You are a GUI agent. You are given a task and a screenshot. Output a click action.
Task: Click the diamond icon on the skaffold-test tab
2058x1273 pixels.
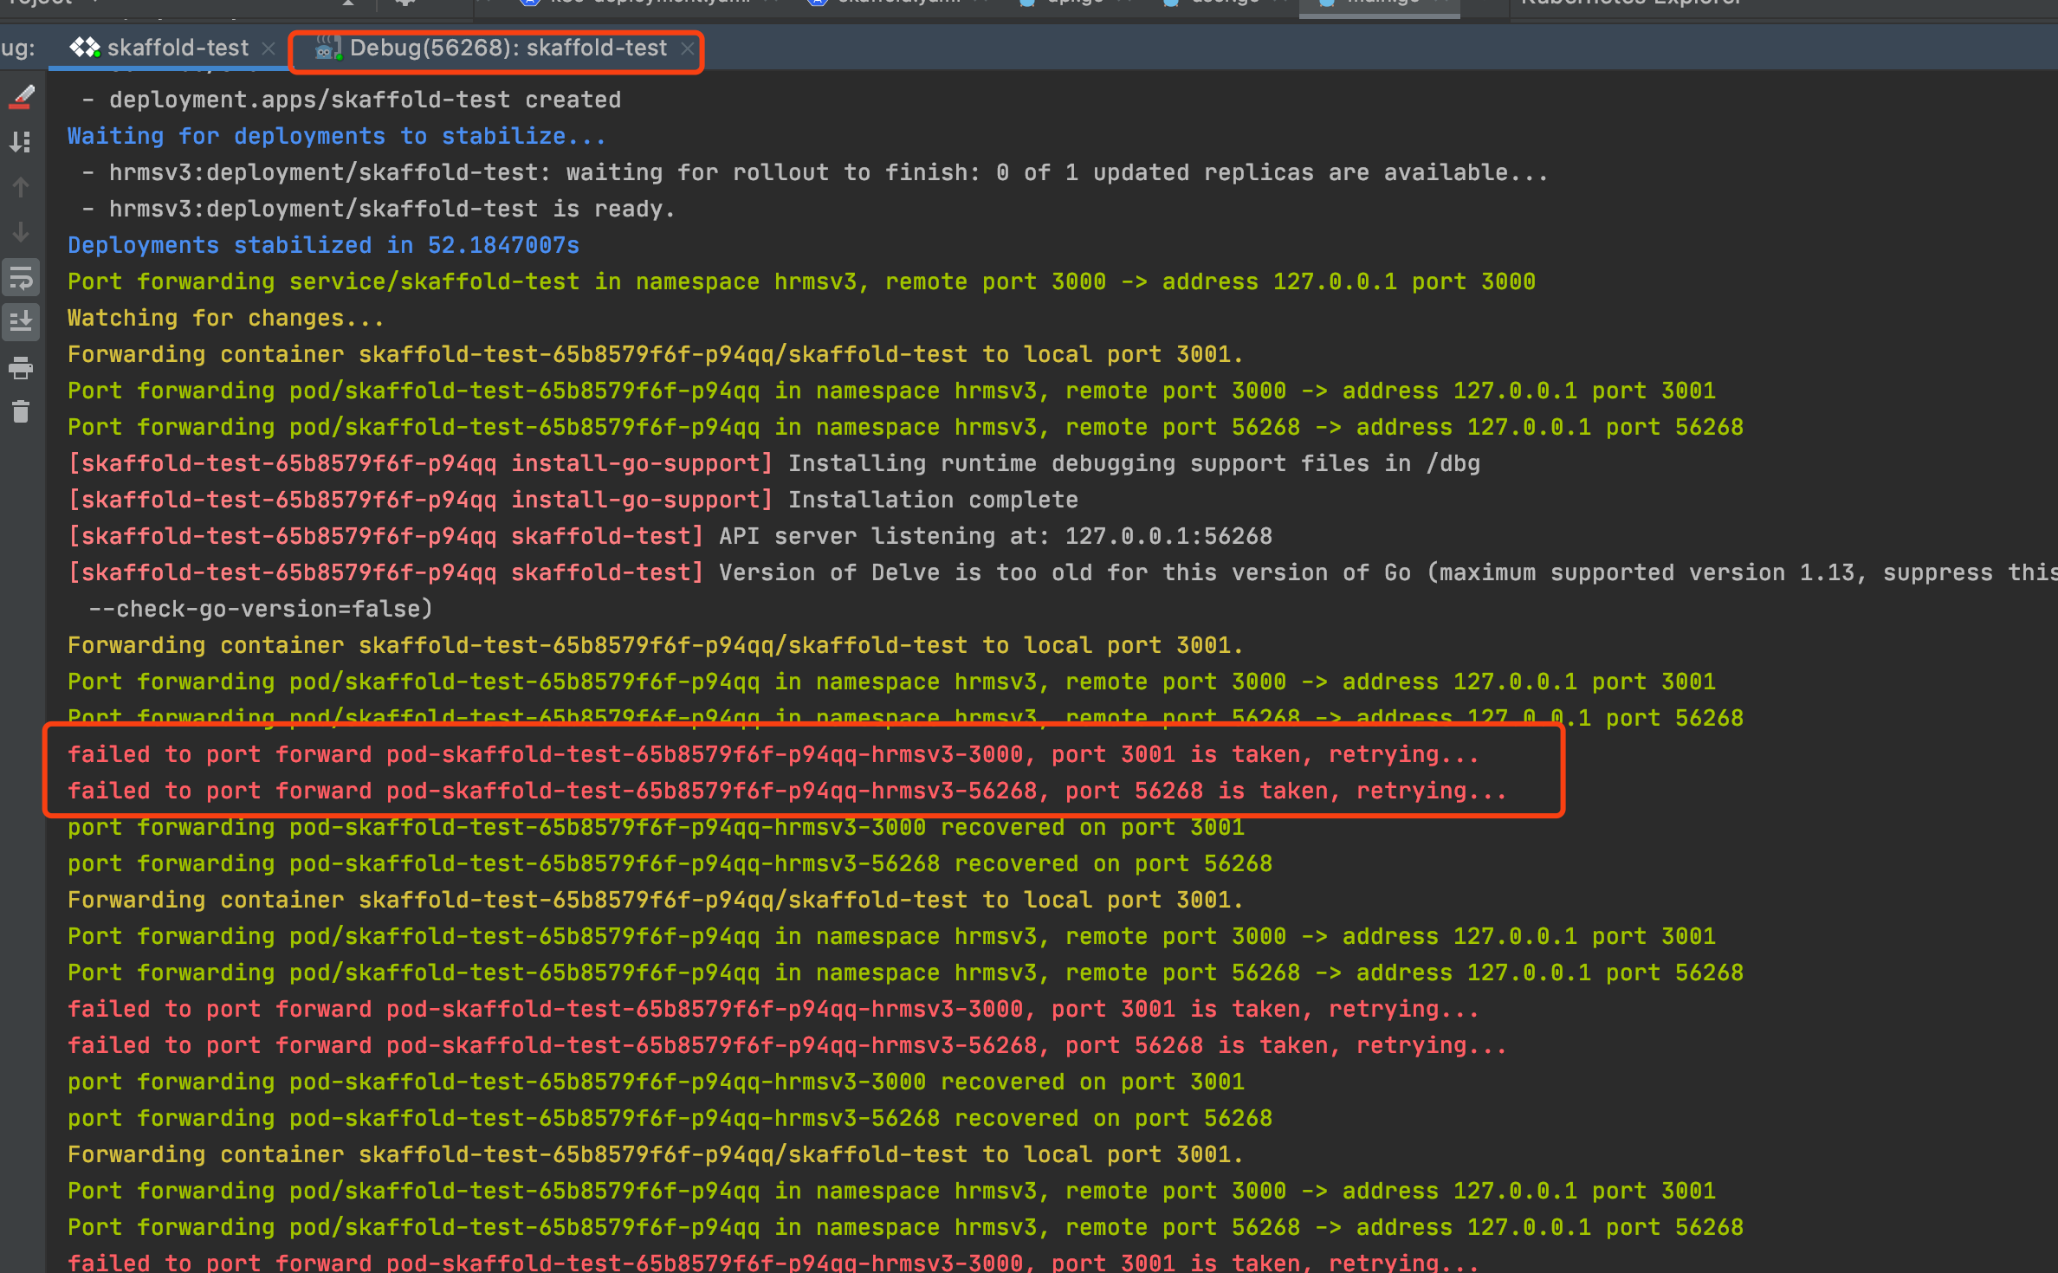pos(86,48)
